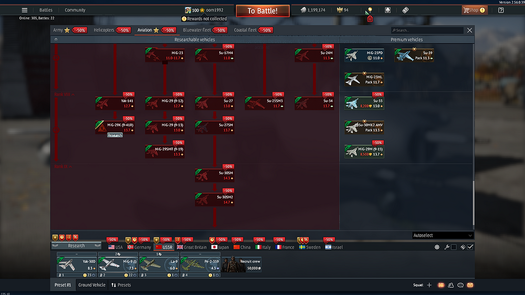Click the Golden Eagles balance icon
Screen dimensions: 525x295
click(x=340, y=10)
